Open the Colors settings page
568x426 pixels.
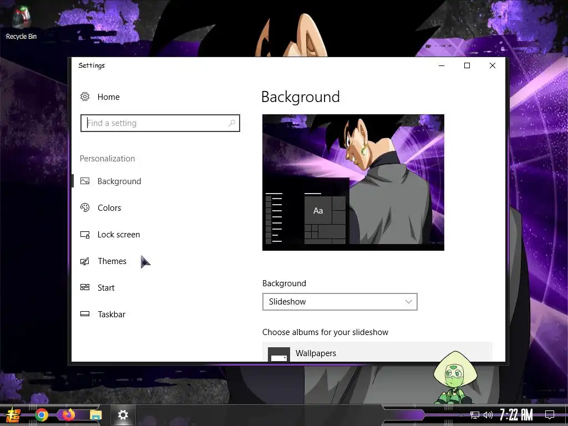[109, 207]
